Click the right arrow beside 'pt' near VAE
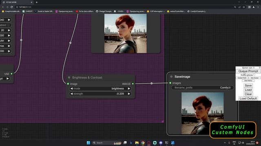 [8, 79]
